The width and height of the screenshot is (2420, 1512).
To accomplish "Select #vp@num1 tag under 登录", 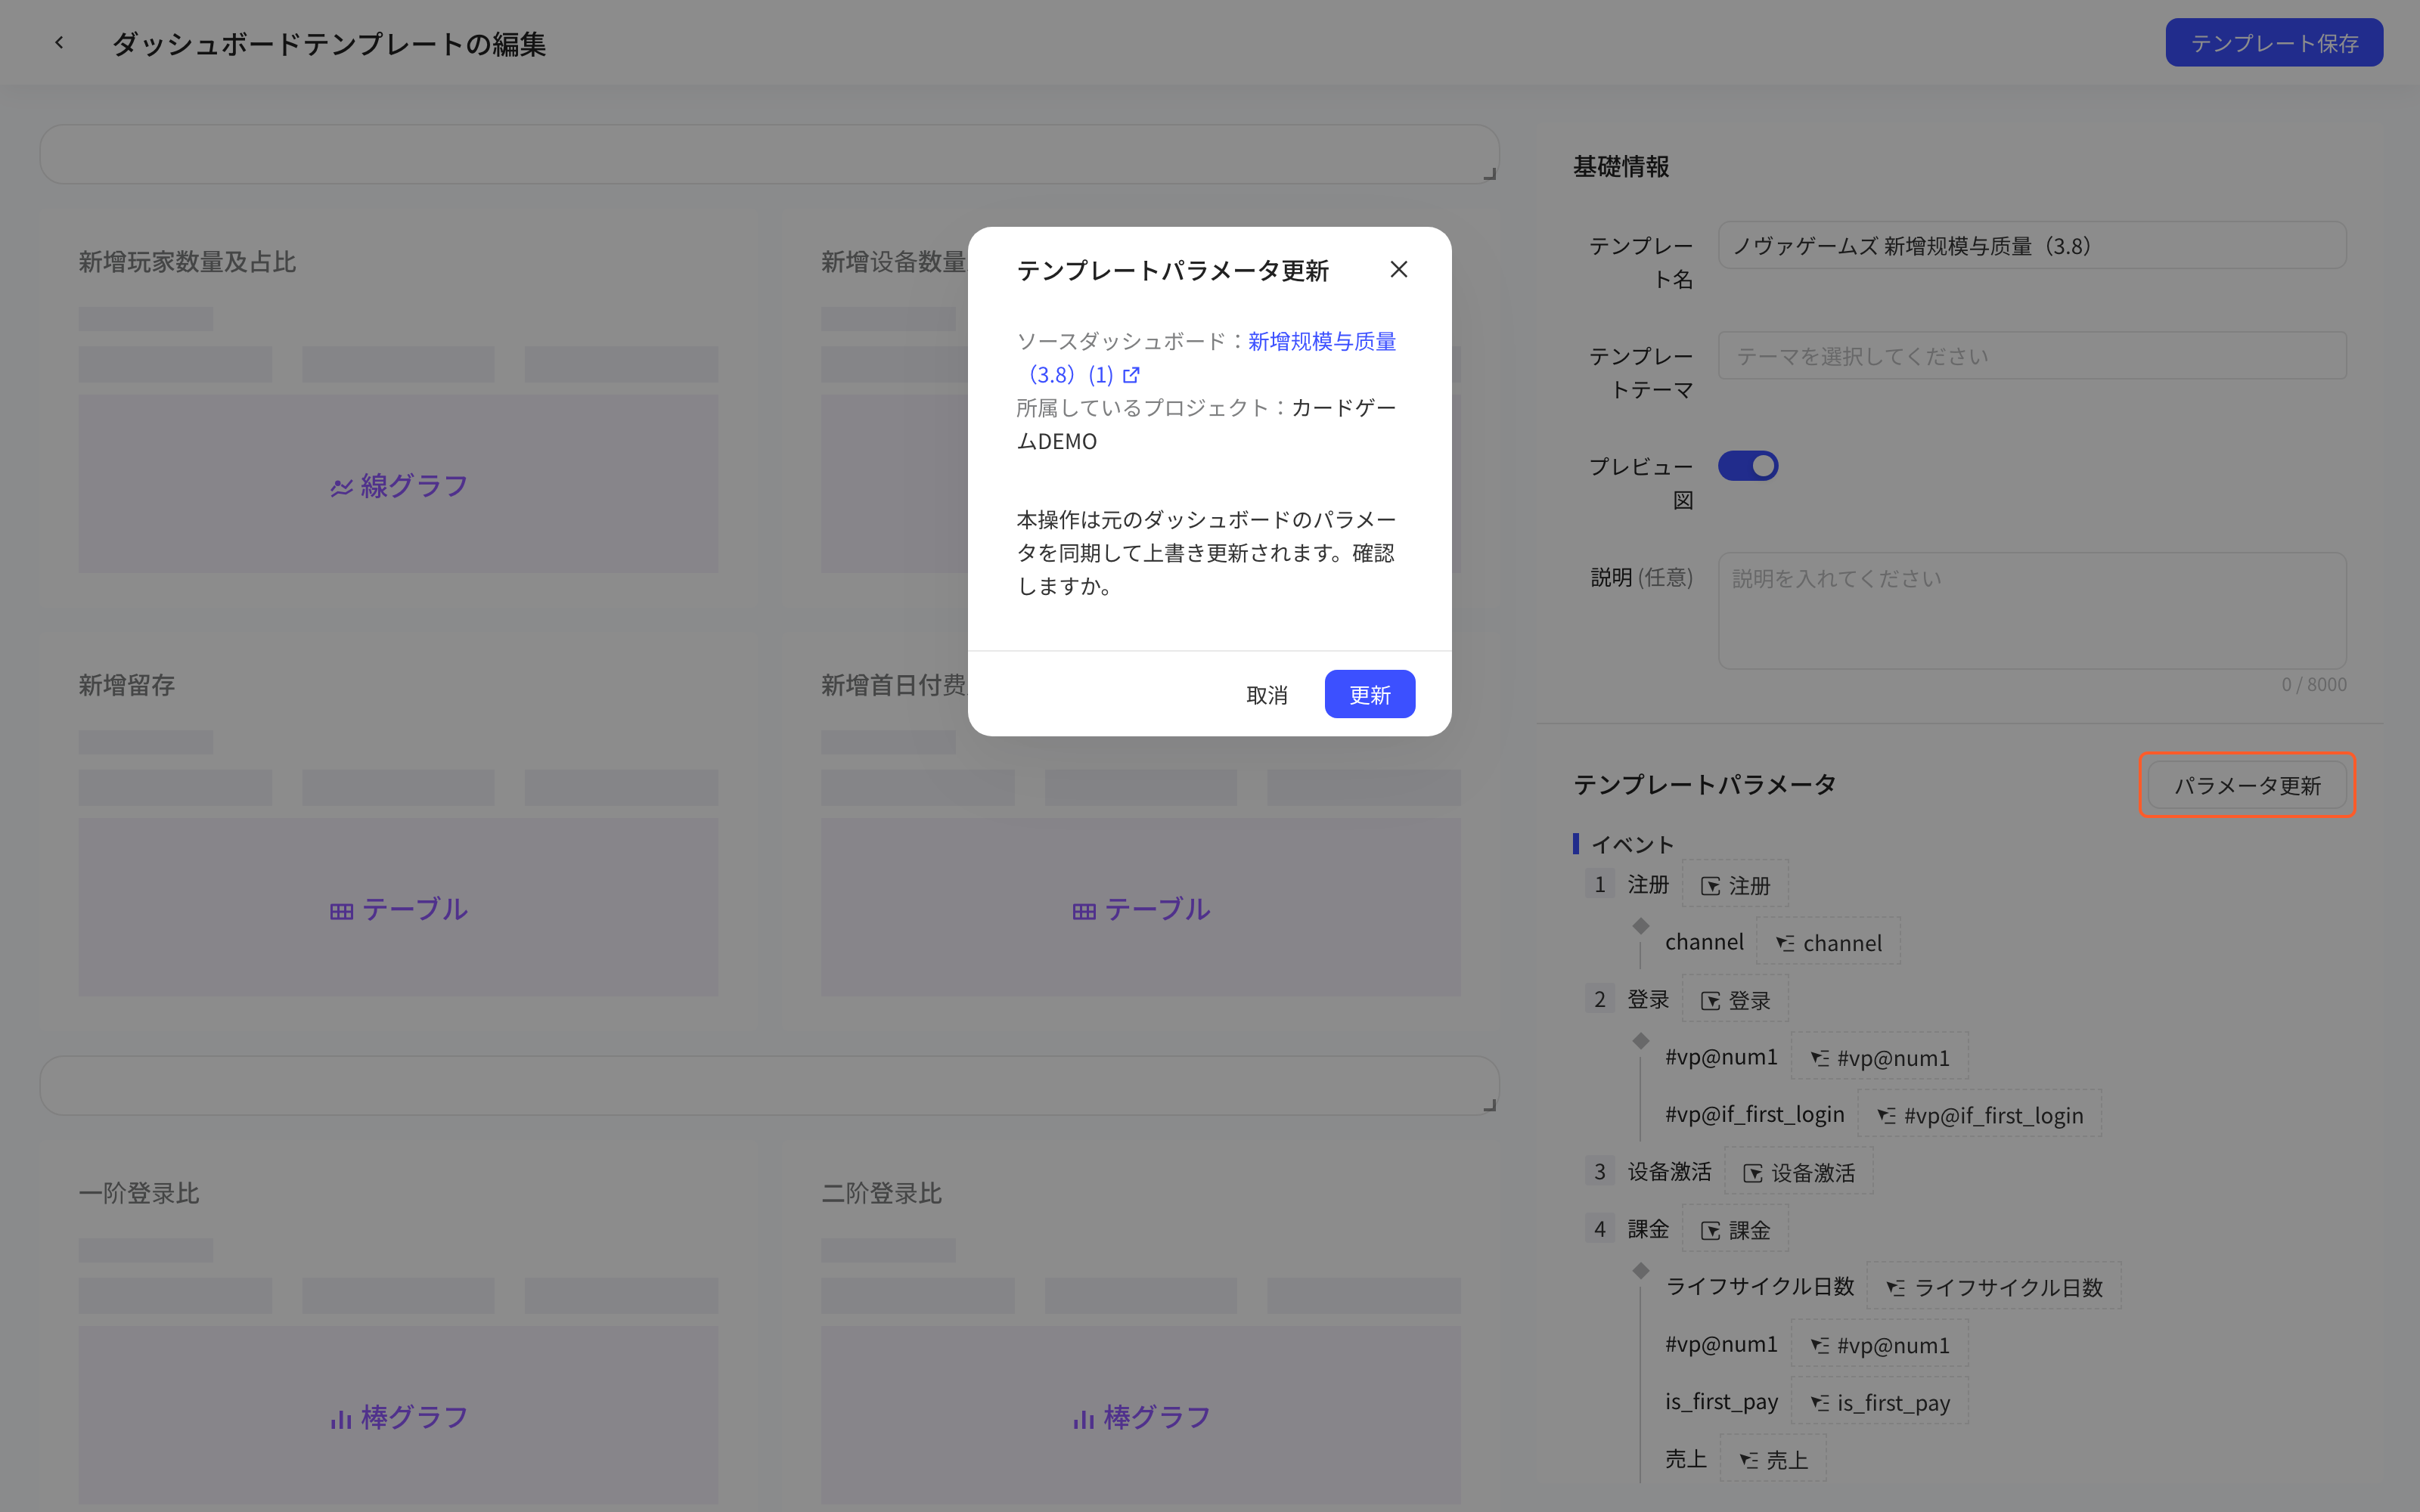I will 1879,1057.
